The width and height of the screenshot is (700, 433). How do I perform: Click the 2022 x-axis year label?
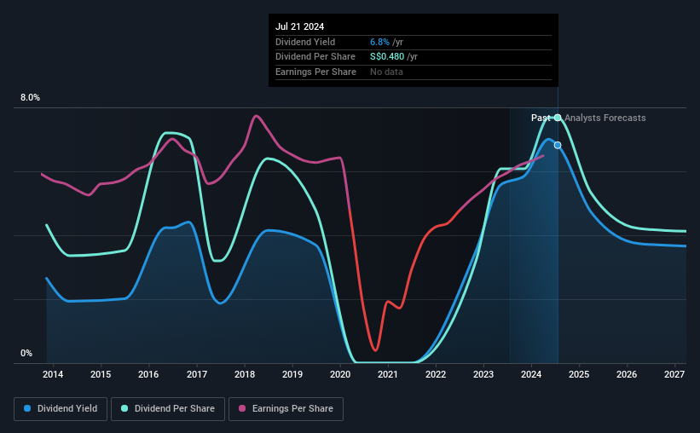point(436,374)
